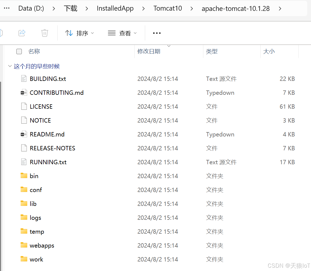Click apache-tomcat-10.1.28 breadcrumb

tap(235, 8)
